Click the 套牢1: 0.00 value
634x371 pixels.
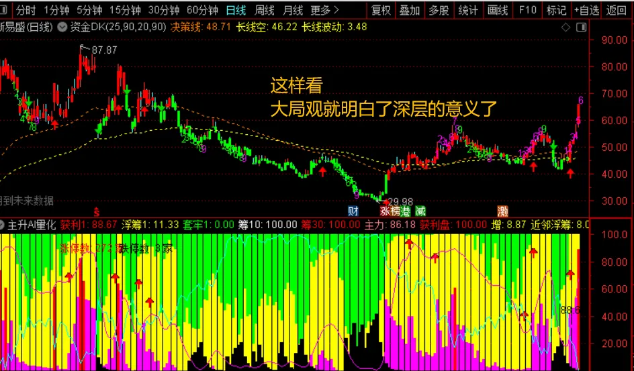(x=209, y=224)
